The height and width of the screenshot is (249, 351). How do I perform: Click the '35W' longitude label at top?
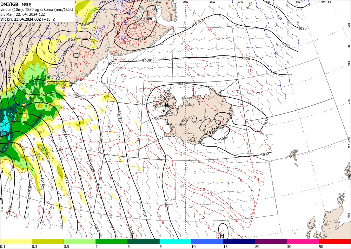pos(103,2)
